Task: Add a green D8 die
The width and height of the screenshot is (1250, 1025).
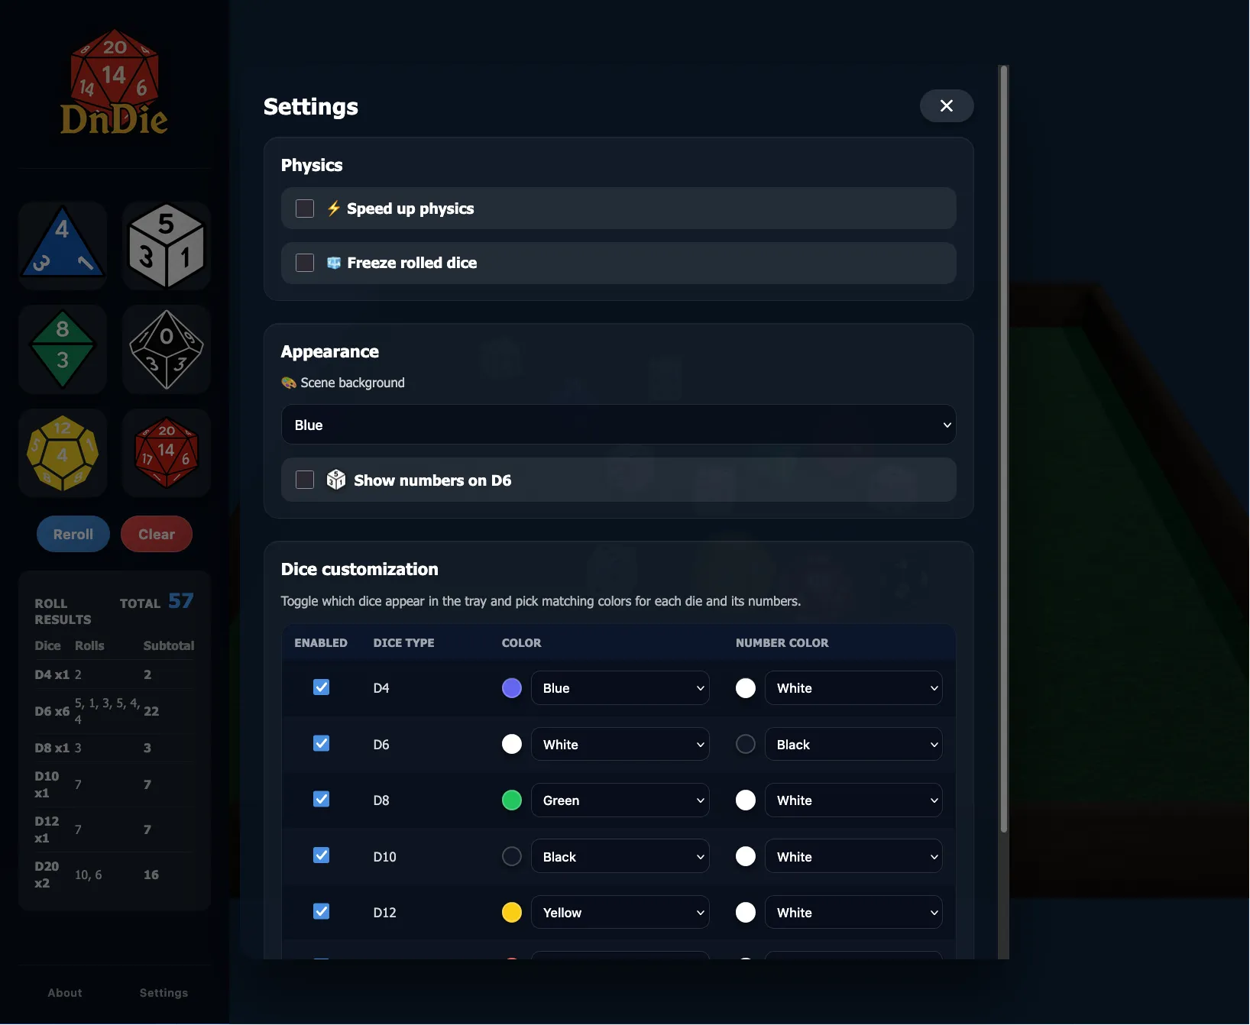Action: click(x=63, y=349)
